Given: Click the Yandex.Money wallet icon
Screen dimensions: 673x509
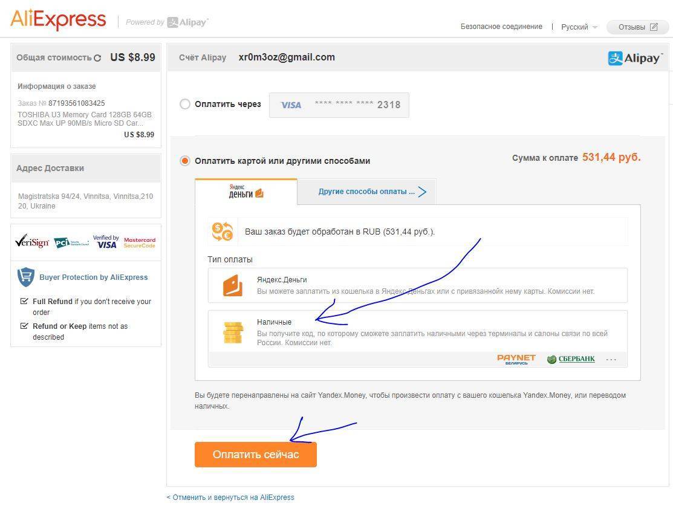Looking at the screenshot, I should coord(233,285).
